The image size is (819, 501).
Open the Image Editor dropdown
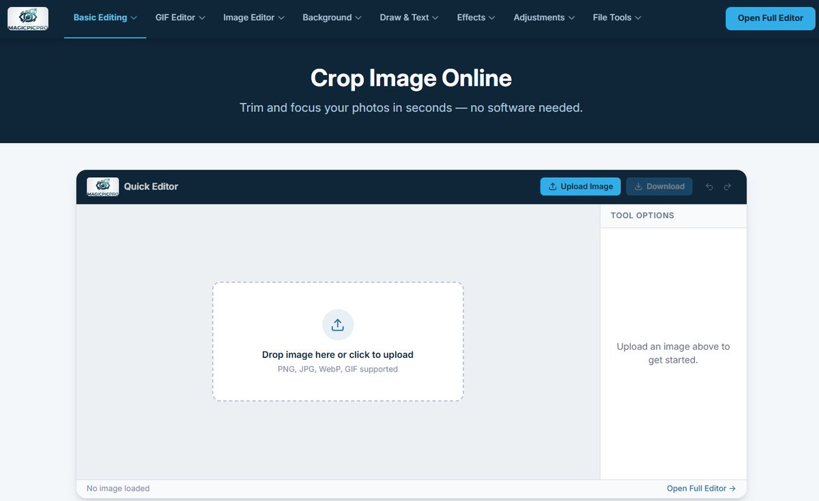(254, 18)
